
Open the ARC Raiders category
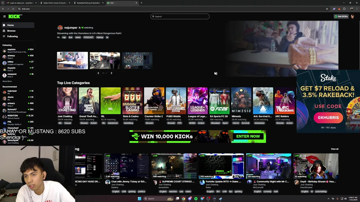click(285, 101)
